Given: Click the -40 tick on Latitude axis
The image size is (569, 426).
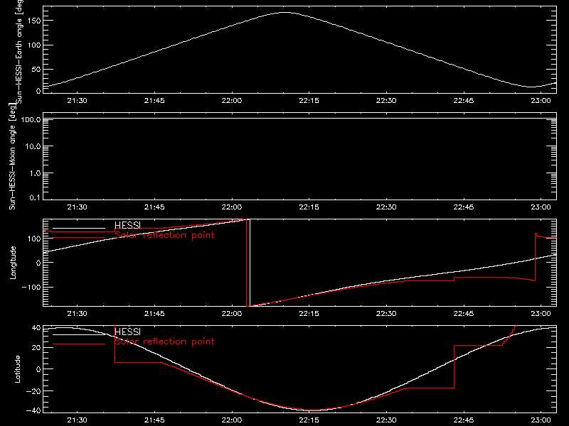Looking at the screenshot, I should point(33,411).
